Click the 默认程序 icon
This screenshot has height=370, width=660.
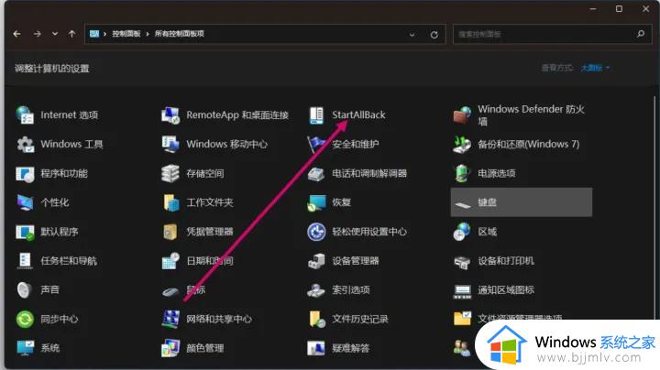pyautogui.click(x=25, y=232)
